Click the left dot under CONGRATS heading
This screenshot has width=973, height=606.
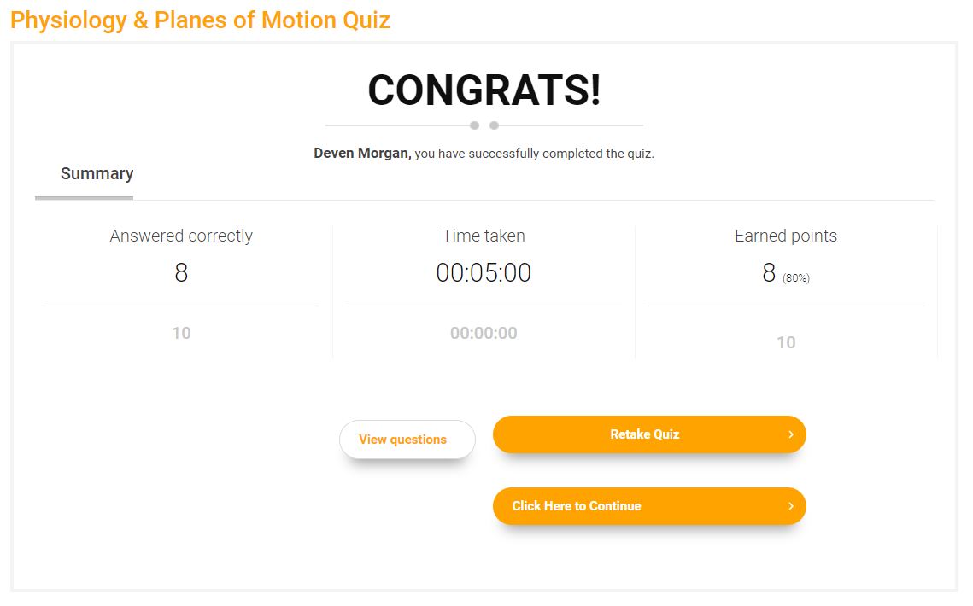(474, 125)
